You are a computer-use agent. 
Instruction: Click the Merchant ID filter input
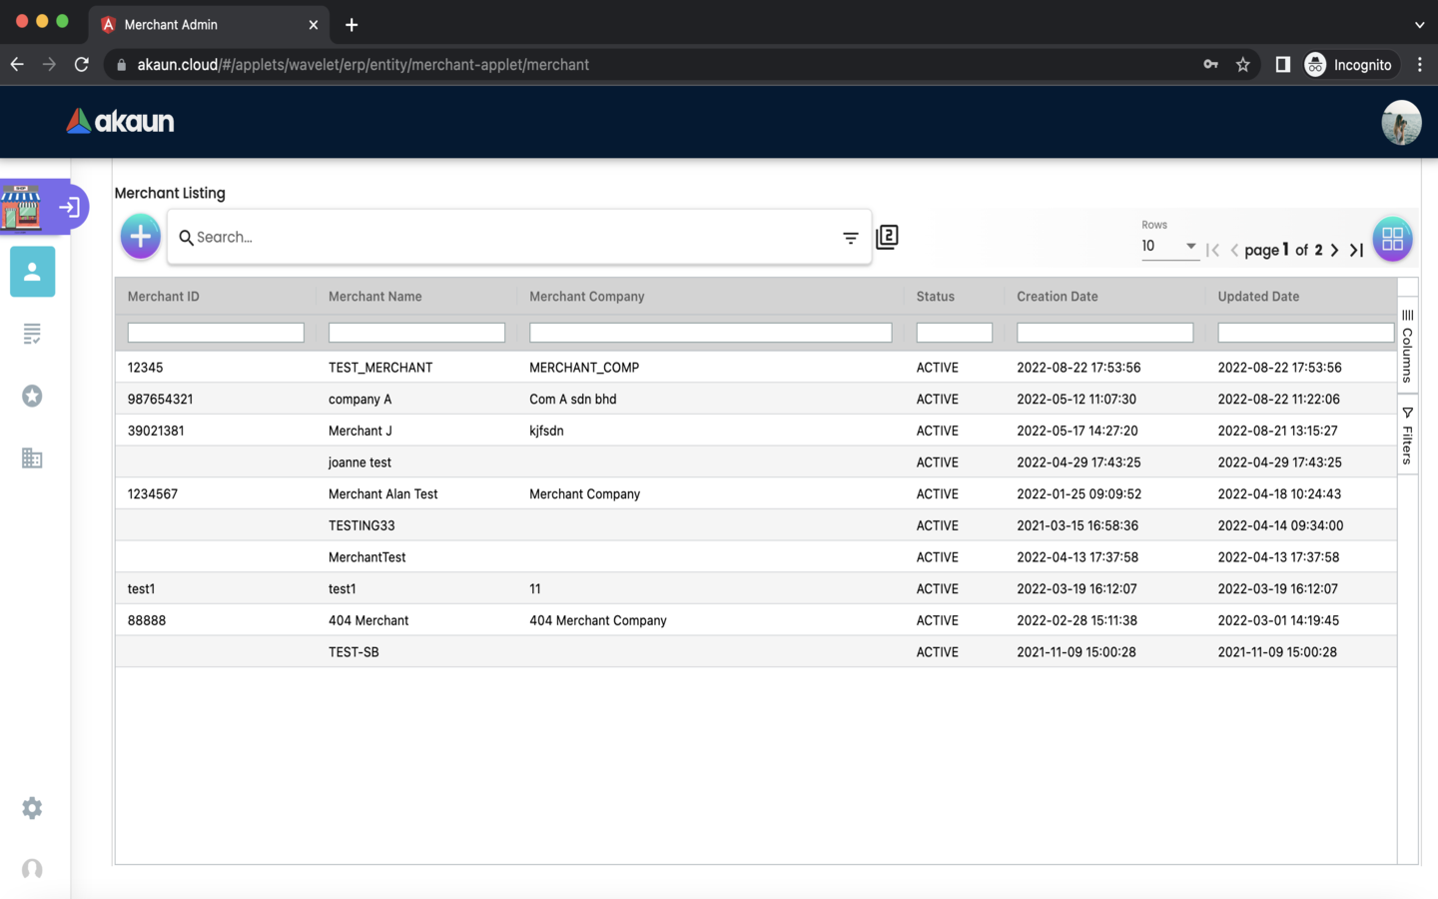216,333
